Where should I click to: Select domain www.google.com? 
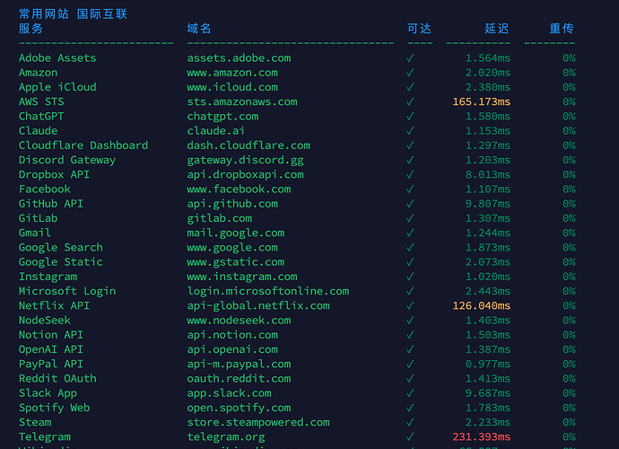pos(232,248)
